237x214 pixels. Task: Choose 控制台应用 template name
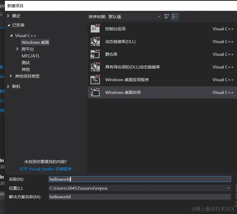[115, 29]
